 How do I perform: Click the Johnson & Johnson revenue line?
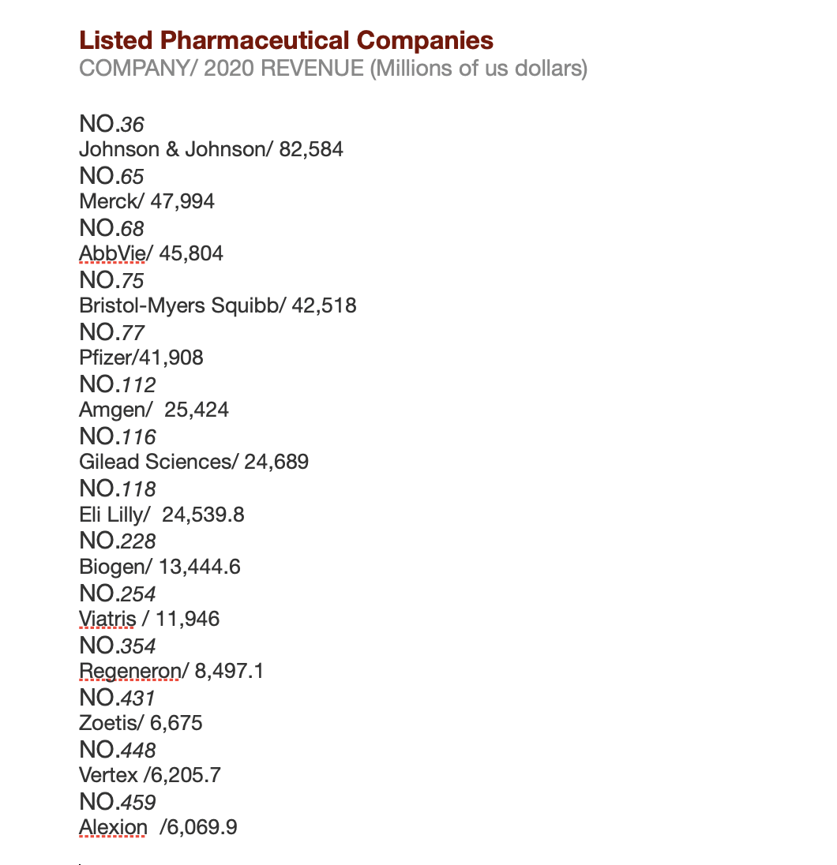point(211,149)
